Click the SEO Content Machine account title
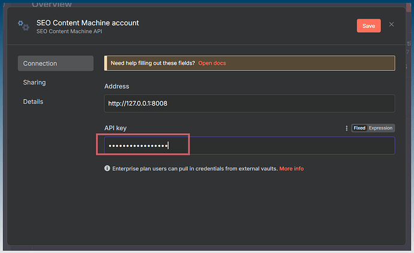 (88, 23)
